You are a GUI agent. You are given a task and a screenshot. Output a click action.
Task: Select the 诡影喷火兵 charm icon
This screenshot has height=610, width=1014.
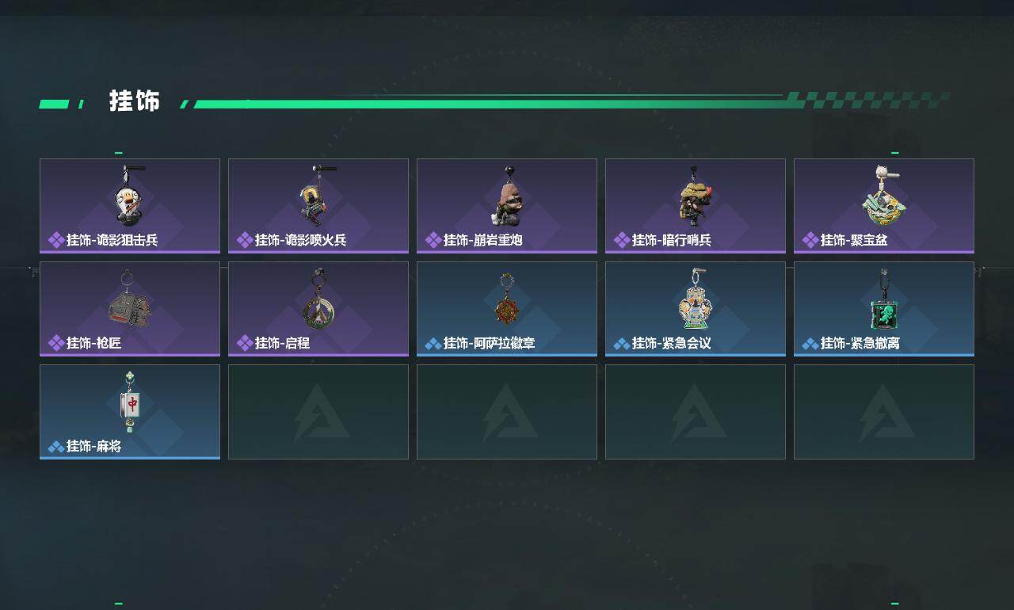click(x=318, y=196)
